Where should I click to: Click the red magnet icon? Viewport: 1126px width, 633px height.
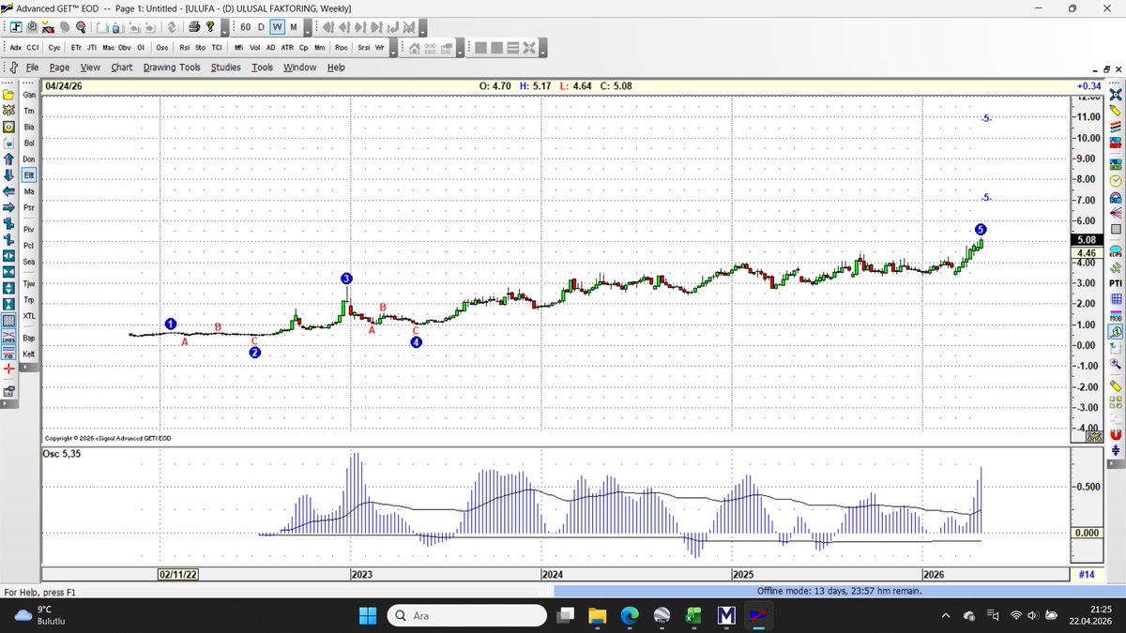click(1117, 433)
